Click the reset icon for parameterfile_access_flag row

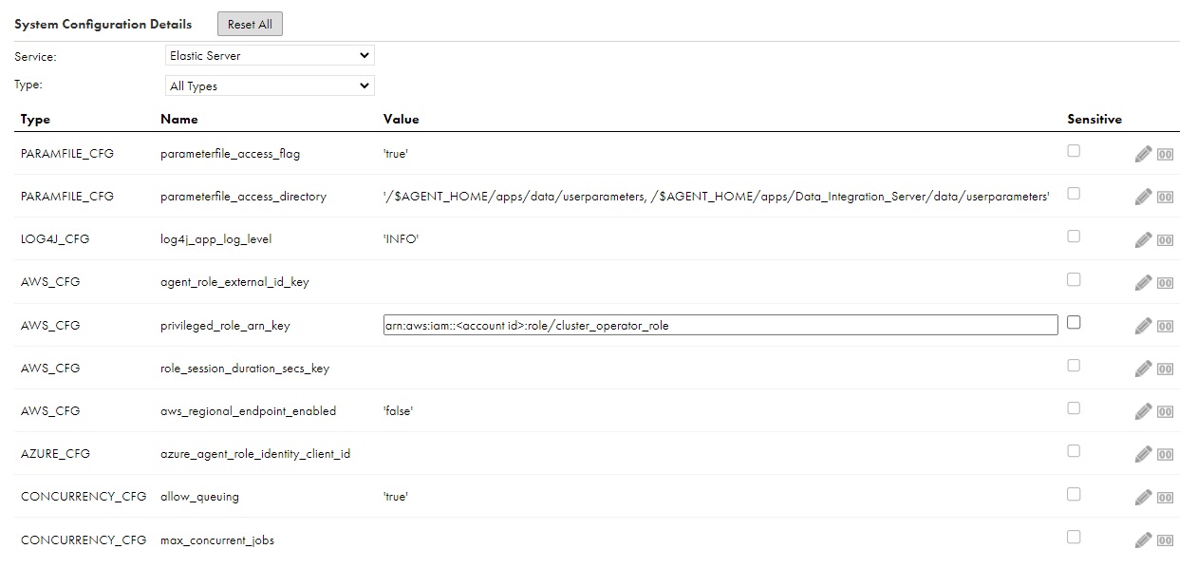[x=1165, y=154]
